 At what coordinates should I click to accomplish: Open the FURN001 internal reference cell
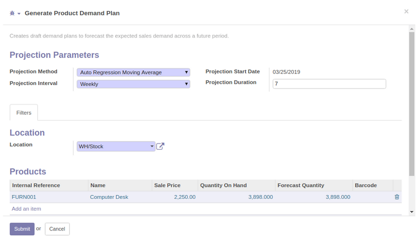point(24,197)
